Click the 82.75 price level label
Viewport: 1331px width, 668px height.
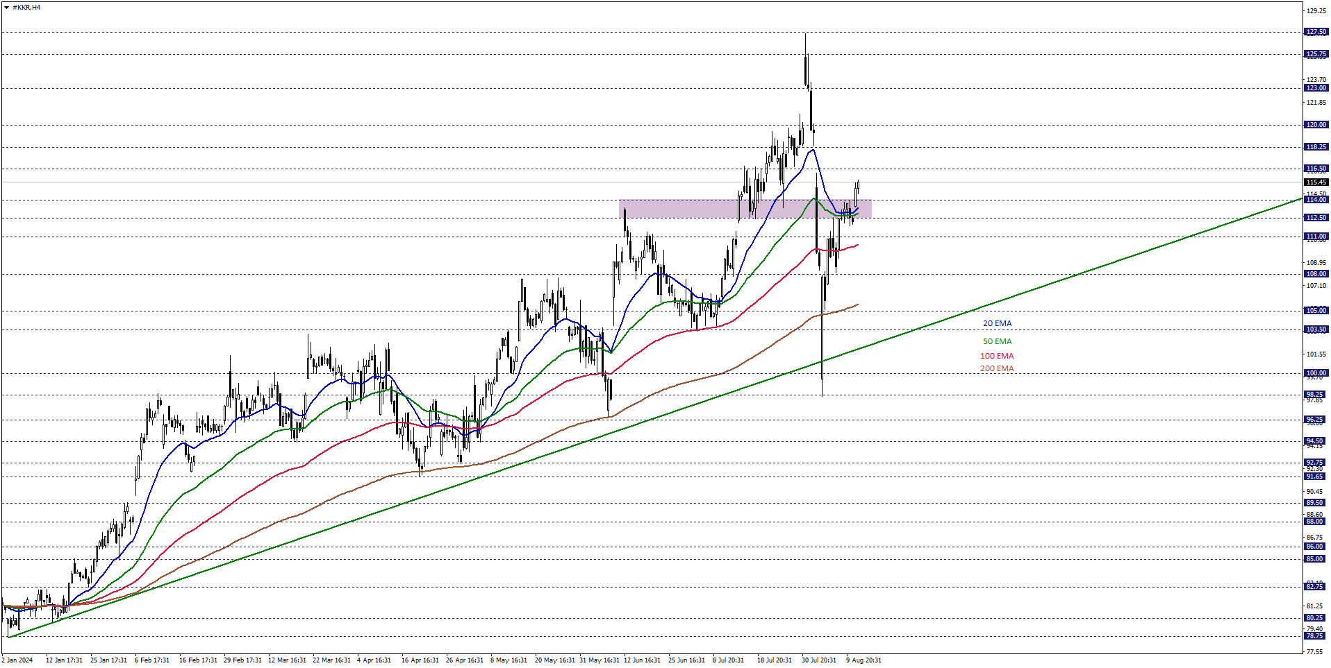1315,587
